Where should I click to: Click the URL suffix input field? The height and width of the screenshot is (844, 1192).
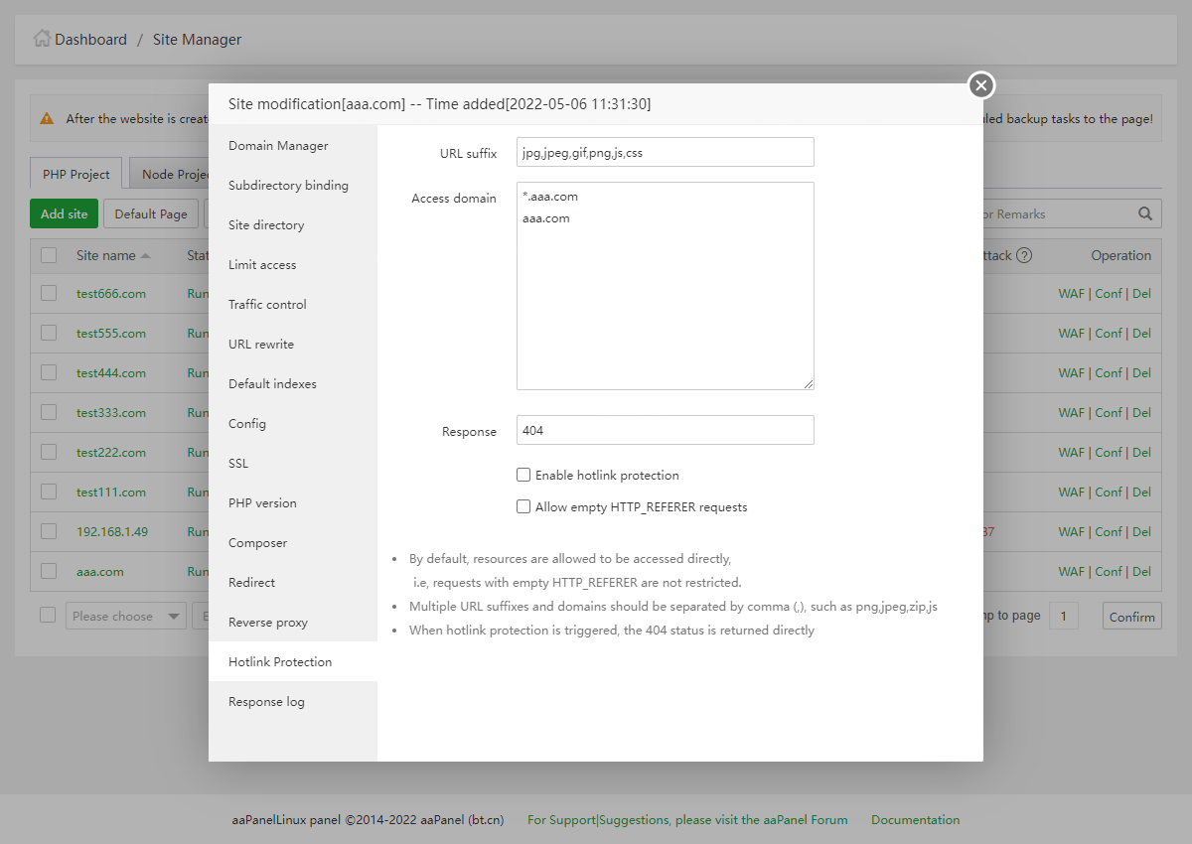[x=666, y=152]
